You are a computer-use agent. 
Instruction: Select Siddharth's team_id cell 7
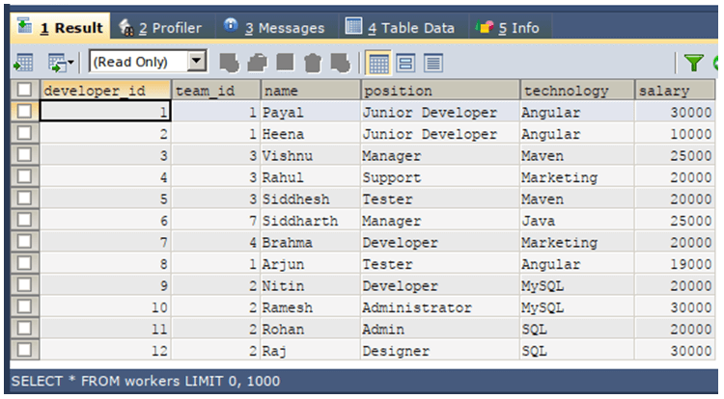tap(216, 221)
